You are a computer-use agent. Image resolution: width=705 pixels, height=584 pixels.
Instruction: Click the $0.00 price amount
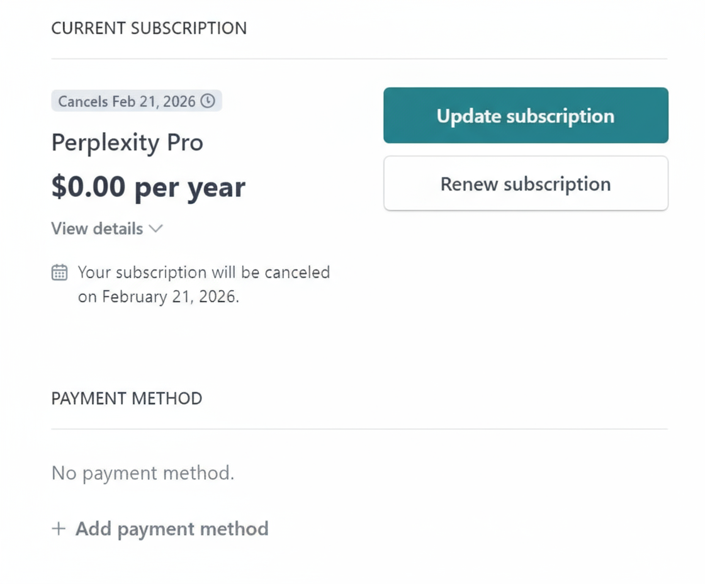[88, 187]
